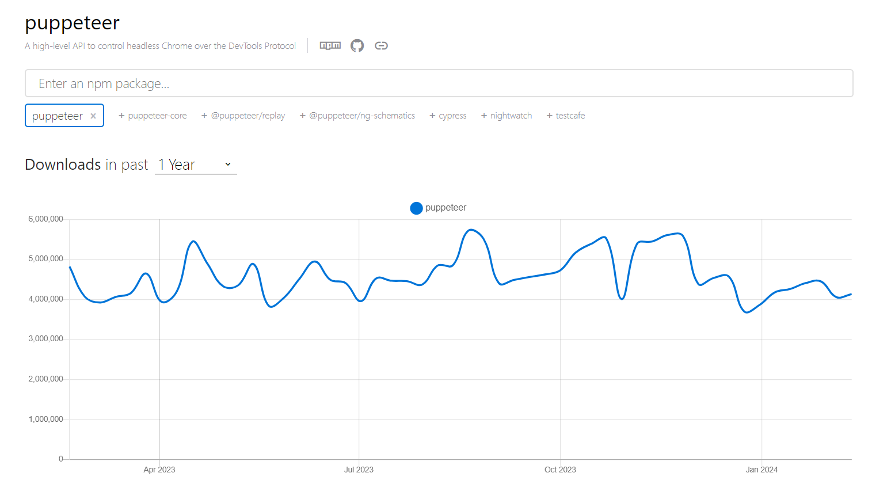The width and height of the screenshot is (891, 496).
Task: Open the GitHub repository icon
Action: [x=357, y=45]
